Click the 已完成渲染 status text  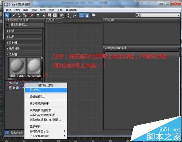point(17,133)
